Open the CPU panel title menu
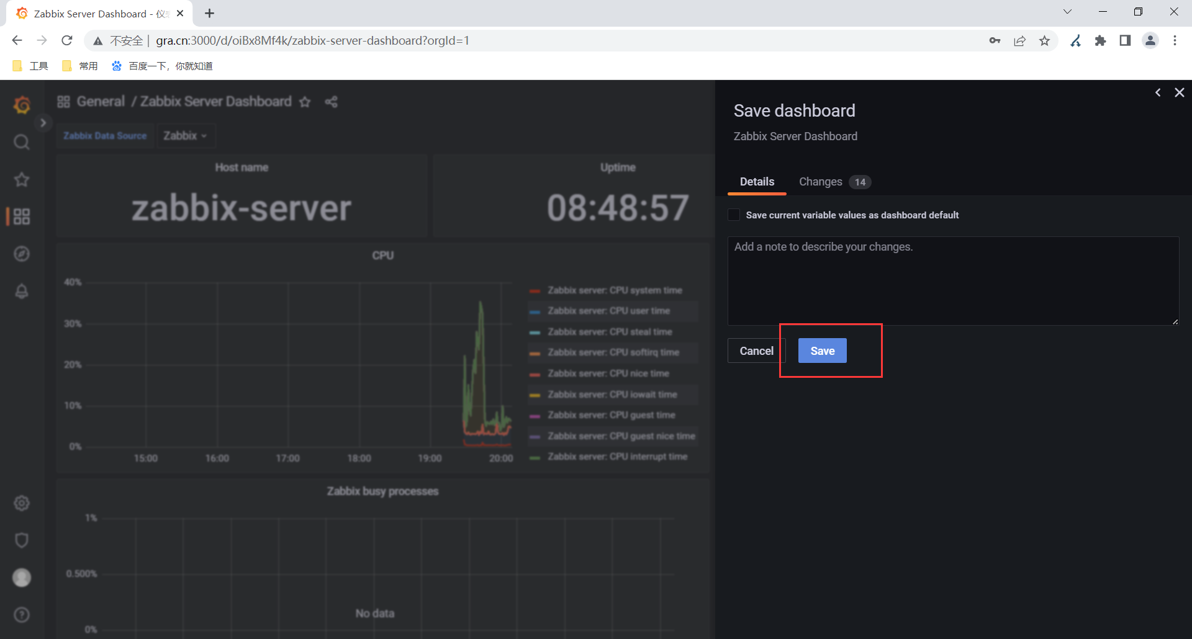1192x639 pixels. click(383, 256)
